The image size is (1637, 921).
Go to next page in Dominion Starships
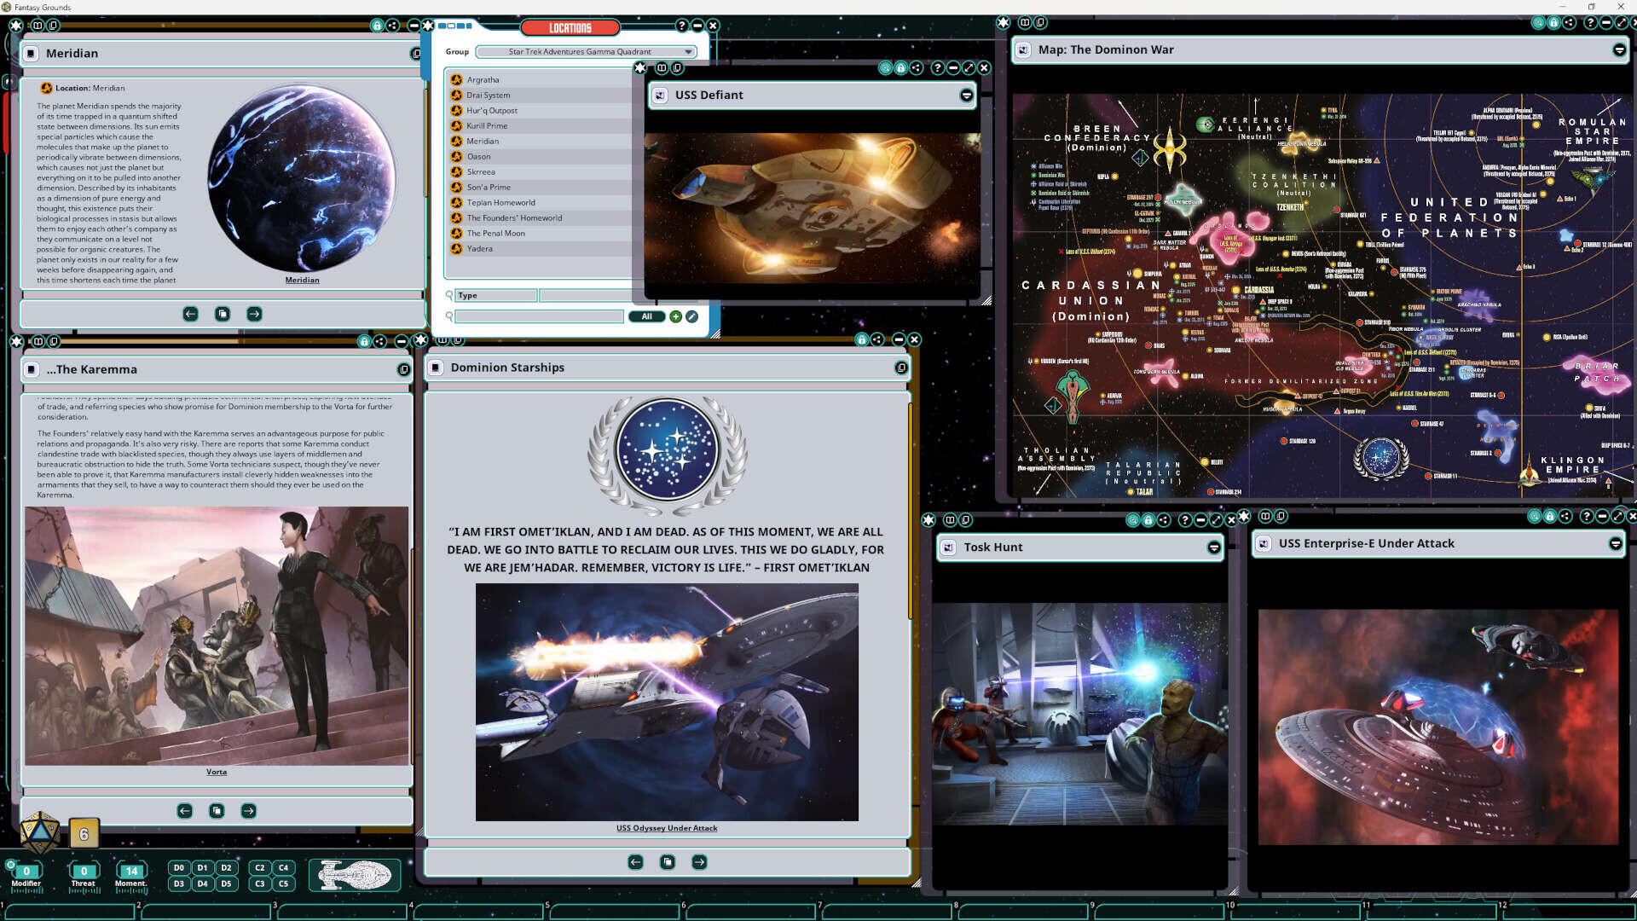coord(699,862)
